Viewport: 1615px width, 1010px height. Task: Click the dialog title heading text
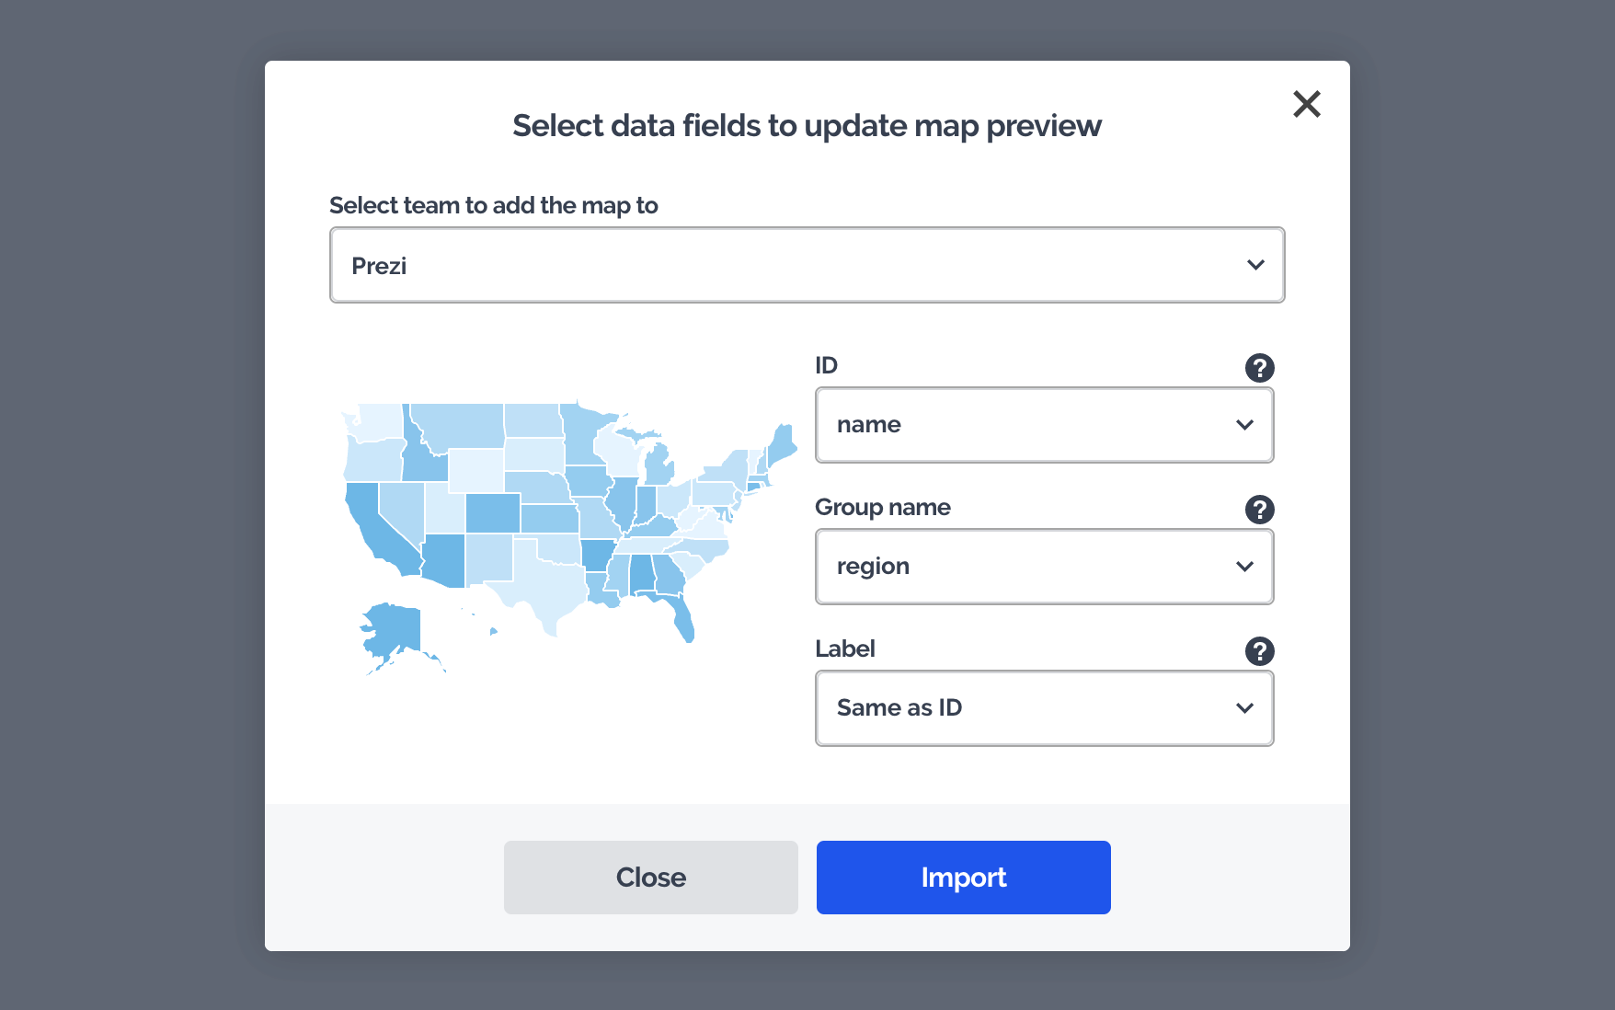coord(807,126)
